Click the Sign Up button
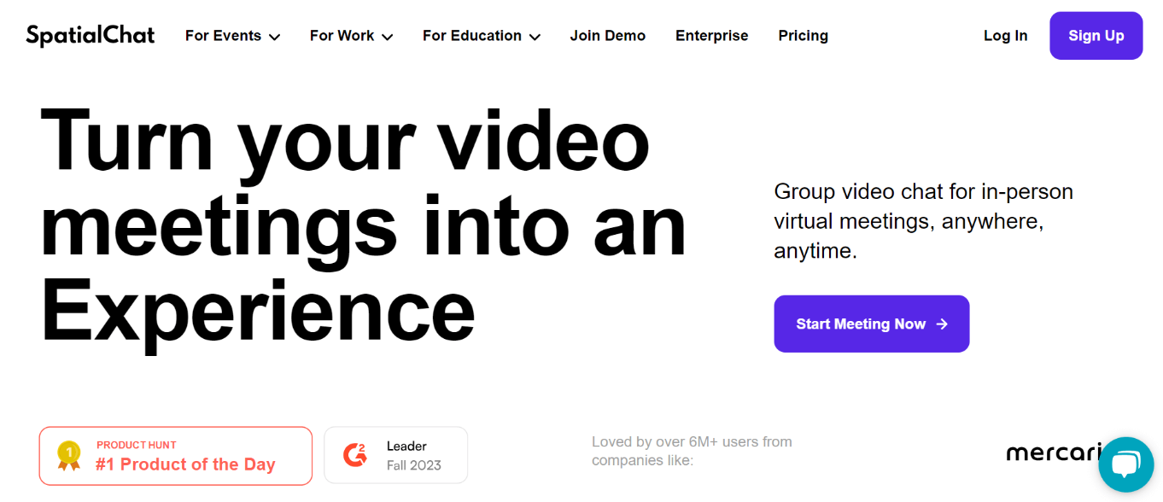 click(1096, 36)
